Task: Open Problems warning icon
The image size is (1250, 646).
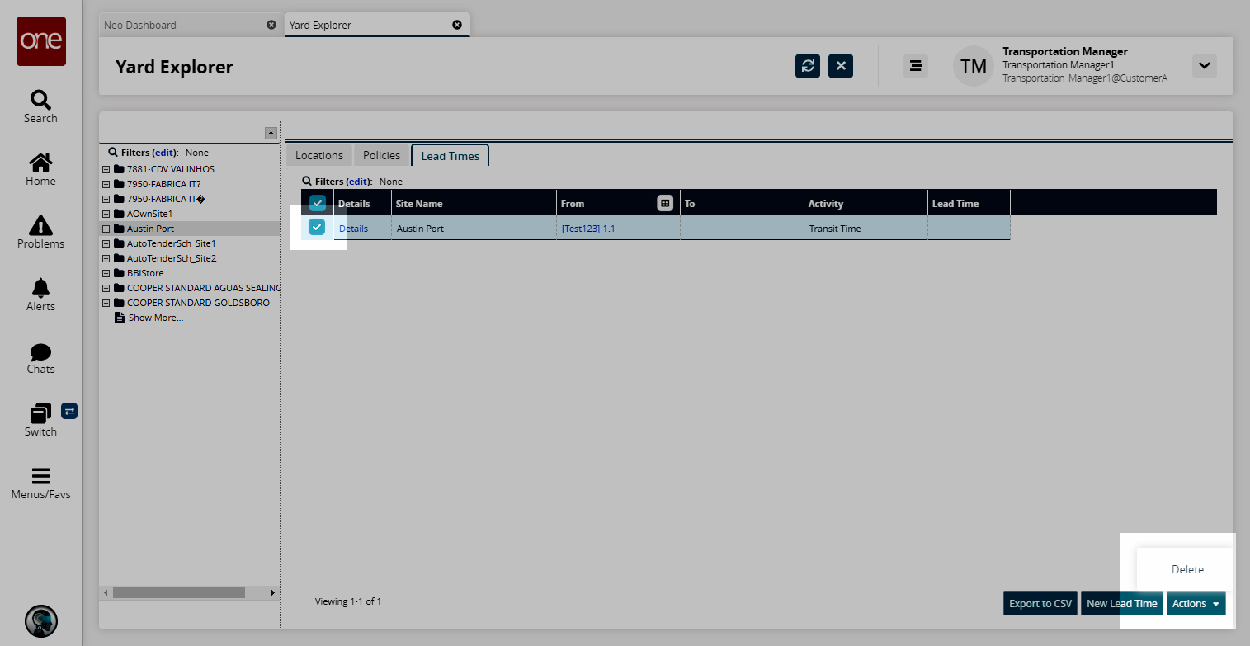Action: point(40,225)
